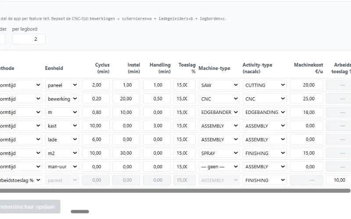Click the Cyclus (min) column header
351x219 pixels.
coord(102,68)
